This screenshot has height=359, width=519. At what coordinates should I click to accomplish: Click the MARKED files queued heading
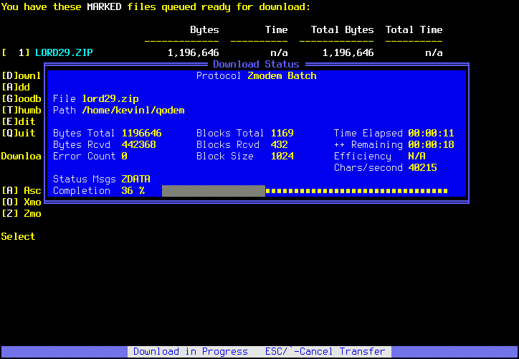(x=156, y=7)
